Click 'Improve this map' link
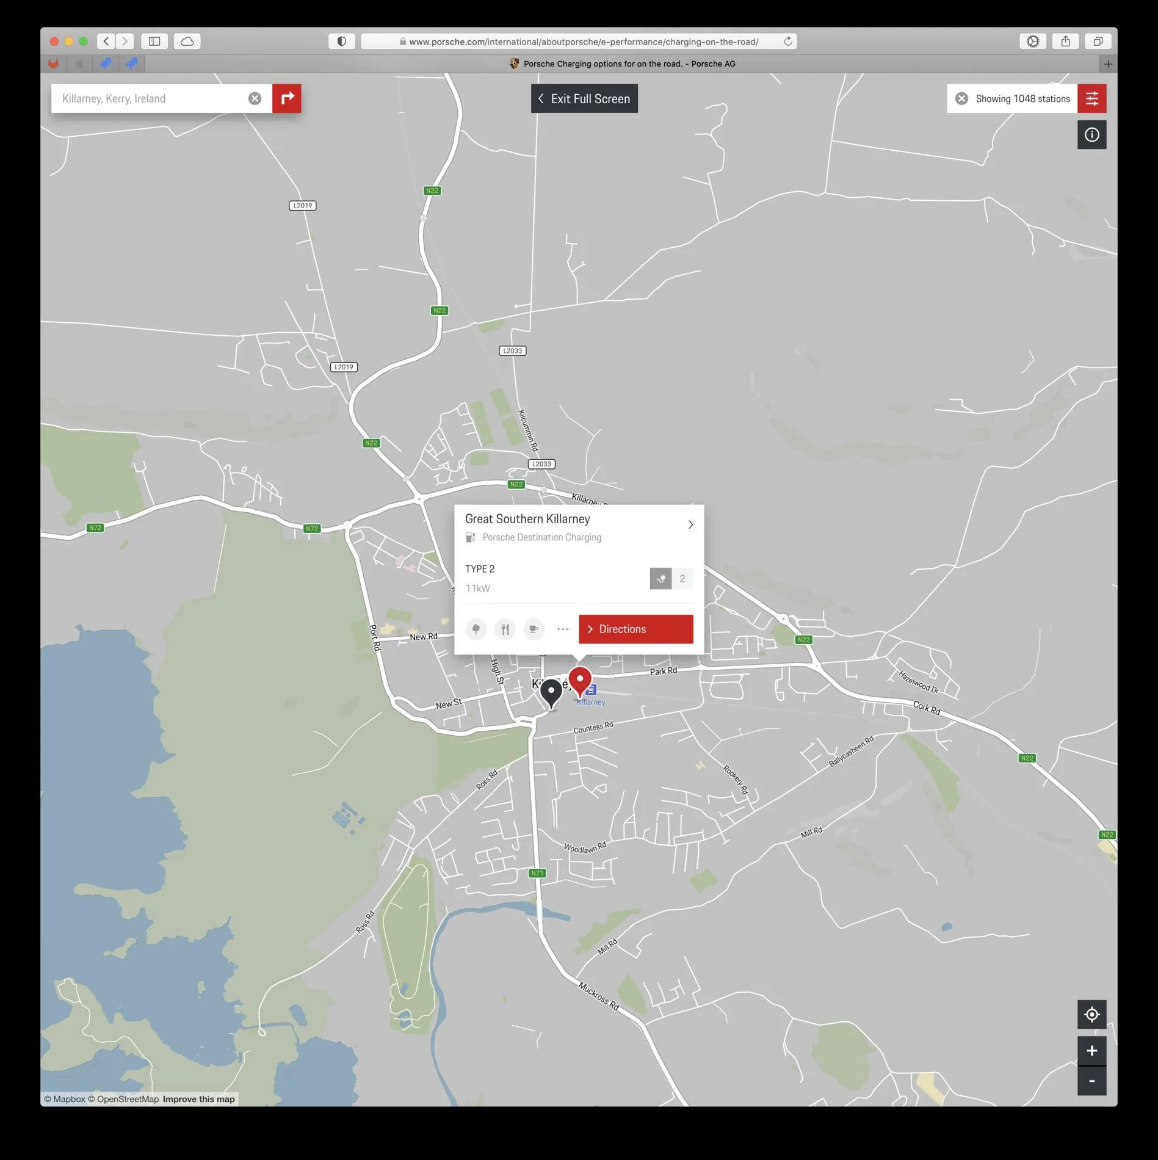Viewport: 1158px width, 1160px height. 198,1099
